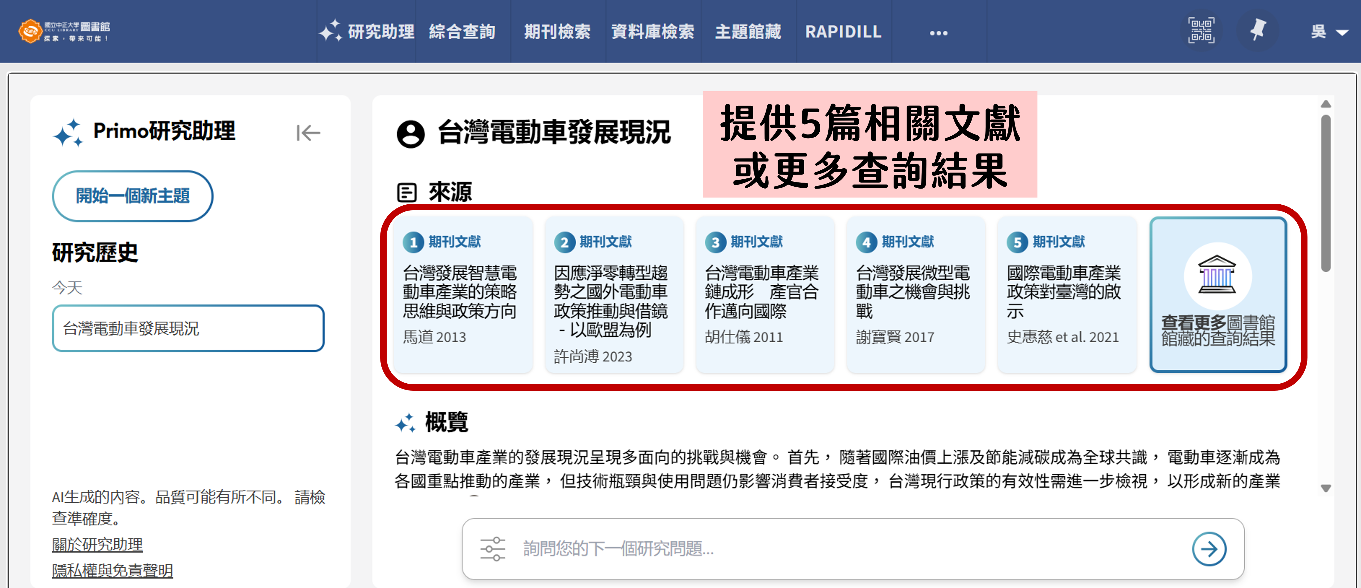The height and width of the screenshot is (588, 1361).
Task: Click RAPIDILL in the navigation bar
Action: click(843, 32)
